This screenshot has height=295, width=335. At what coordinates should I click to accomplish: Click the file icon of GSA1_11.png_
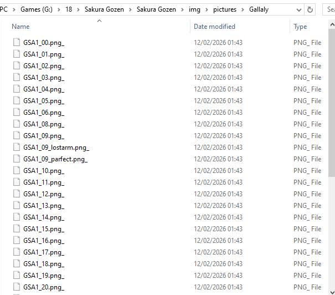point(17,182)
